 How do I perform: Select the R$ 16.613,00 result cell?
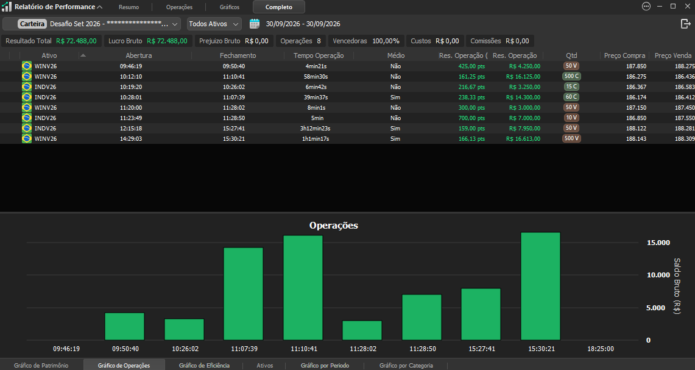pyautogui.click(x=523, y=139)
